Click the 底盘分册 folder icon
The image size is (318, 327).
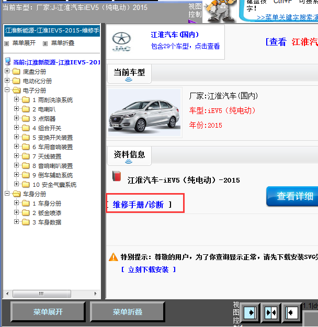point(16,72)
